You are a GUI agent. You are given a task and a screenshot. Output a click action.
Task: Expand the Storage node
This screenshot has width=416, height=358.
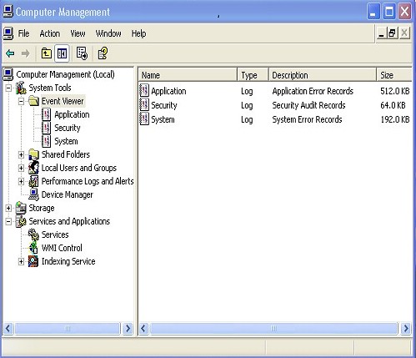click(x=8, y=208)
